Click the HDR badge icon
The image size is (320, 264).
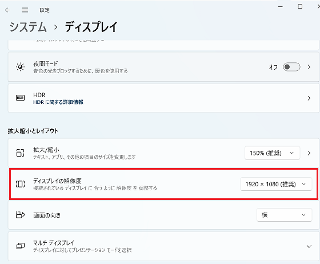[x=20, y=98]
